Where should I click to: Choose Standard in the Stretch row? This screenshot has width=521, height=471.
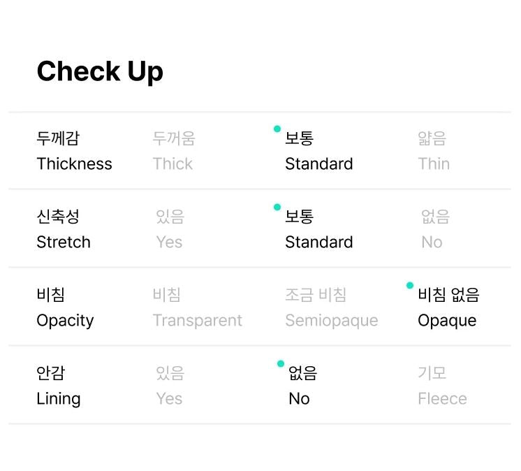click(x=318, y=229)
